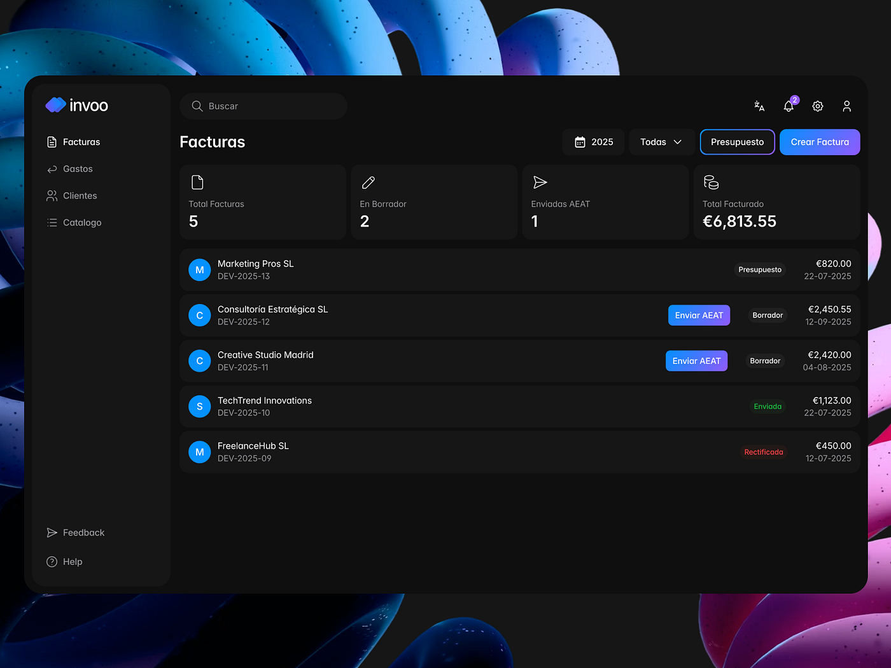Go to Facturas in the sidebar
This screenshot has width=891, height=668.
[73, 142]
